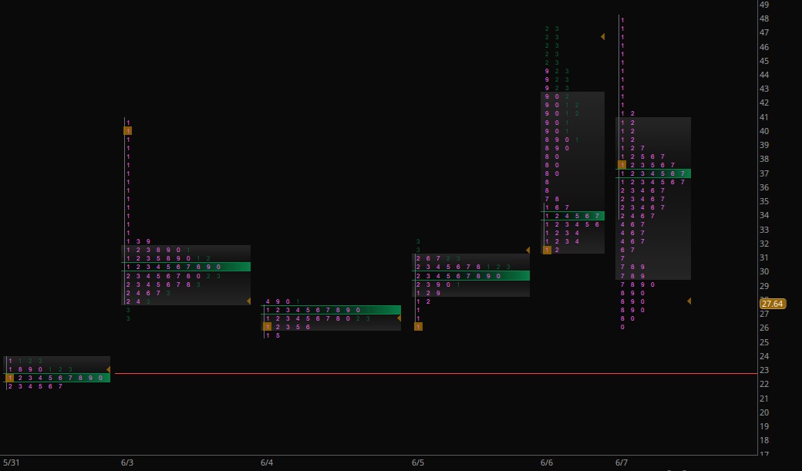The width and height of the screenshot is (802, 471).
Task: Click the 6/5 date label
Action: [x=418, y=463]
